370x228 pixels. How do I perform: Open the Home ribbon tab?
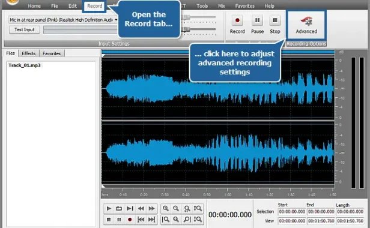34,6
